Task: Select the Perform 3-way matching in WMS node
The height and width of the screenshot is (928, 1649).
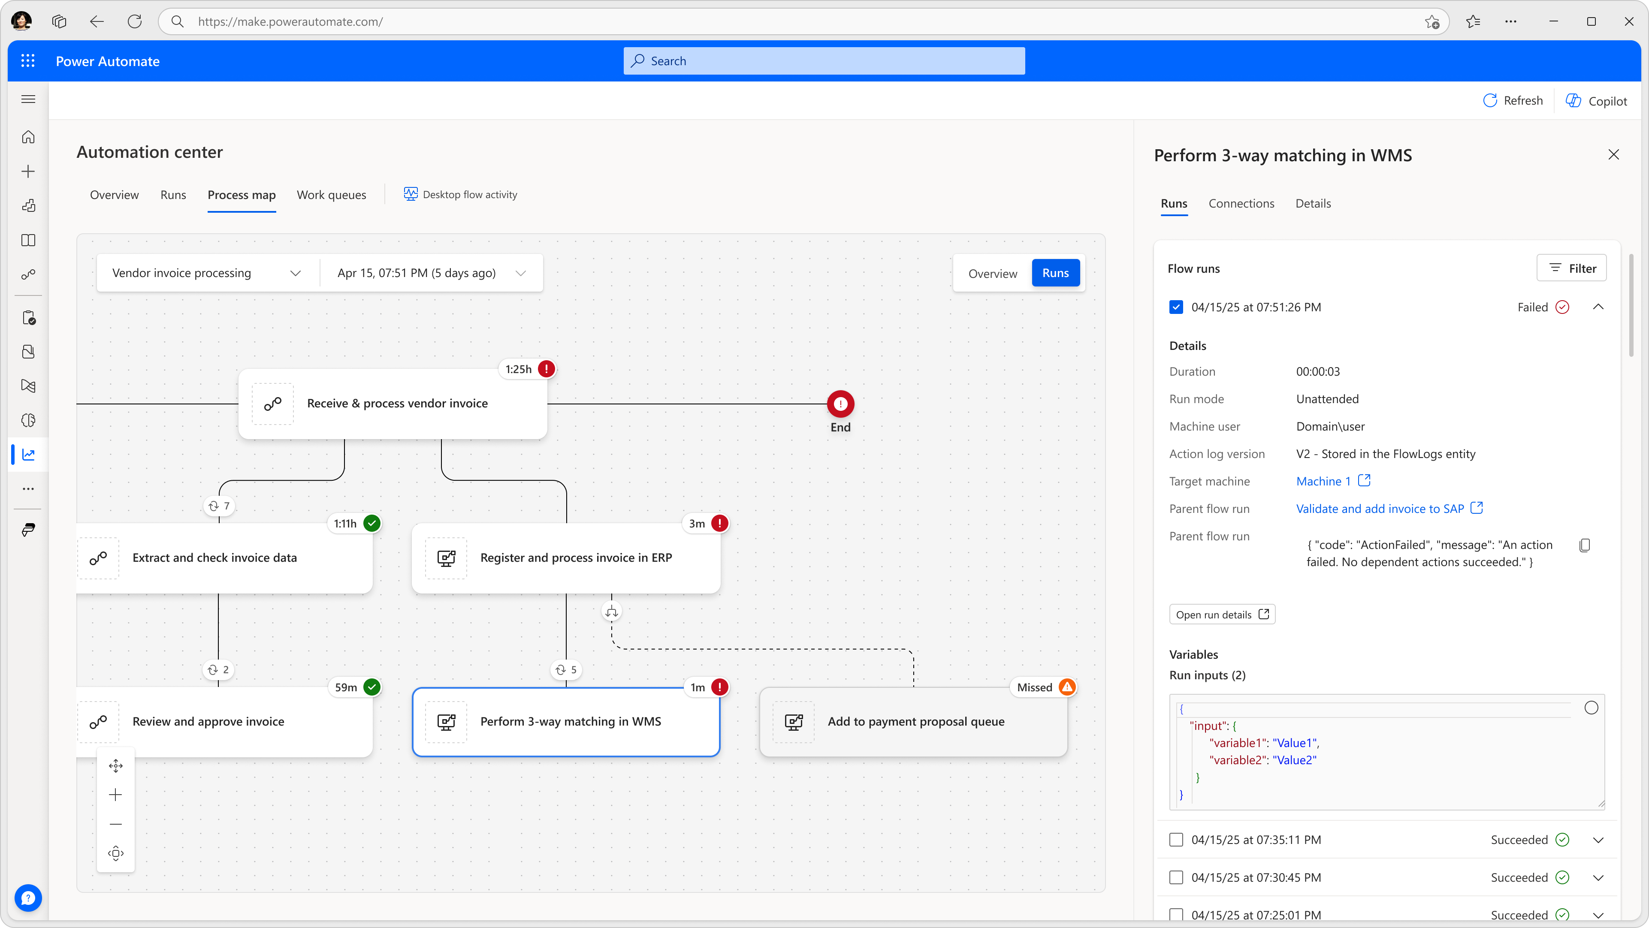Action: (x=566, y=722)
